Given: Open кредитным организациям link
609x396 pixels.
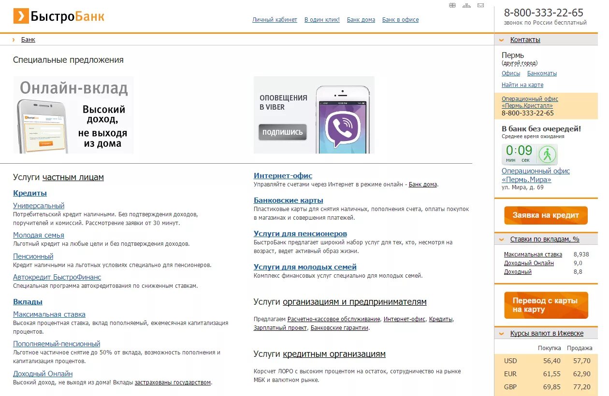Looking at the screenshot, I should coord(334,354).
